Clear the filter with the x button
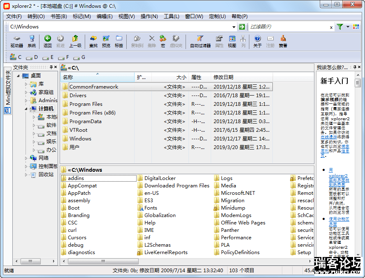This screenshot has height=278, width=365. (331, 27)
